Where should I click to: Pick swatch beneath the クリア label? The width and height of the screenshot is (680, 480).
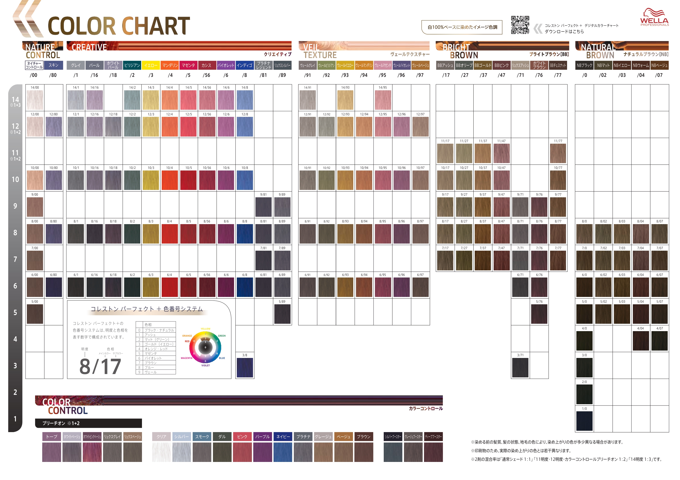[161, 452]
